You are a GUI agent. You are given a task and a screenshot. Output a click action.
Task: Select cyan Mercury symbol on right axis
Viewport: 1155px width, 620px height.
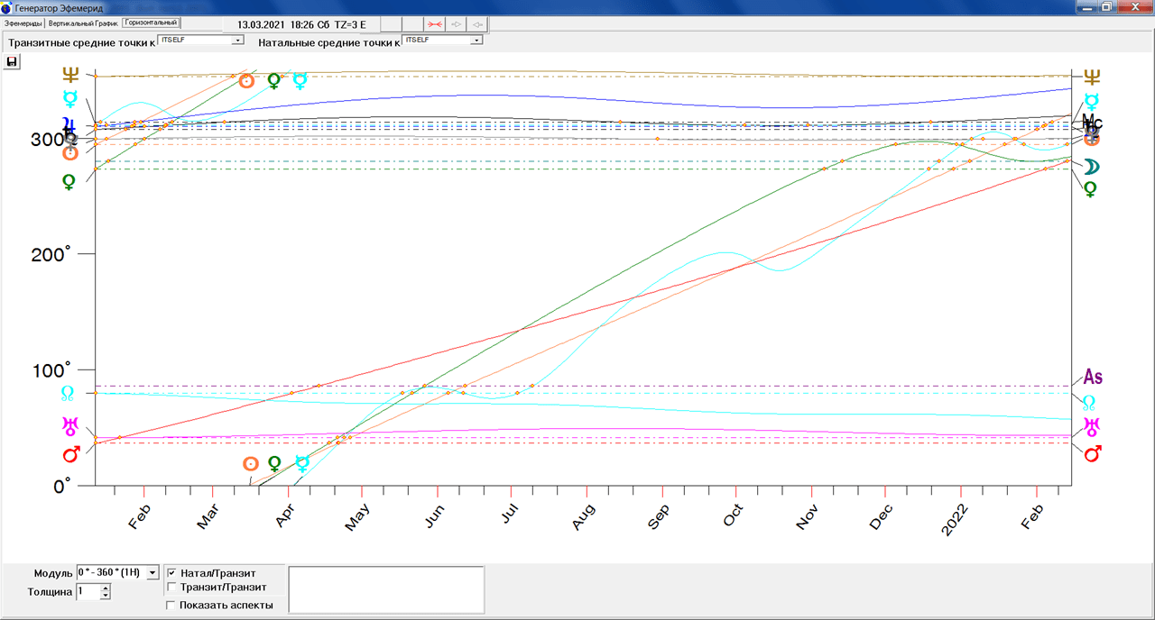1092,100
